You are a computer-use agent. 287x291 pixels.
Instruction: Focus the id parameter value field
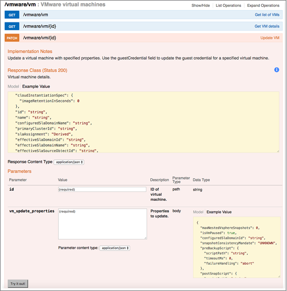pos(102,189)
